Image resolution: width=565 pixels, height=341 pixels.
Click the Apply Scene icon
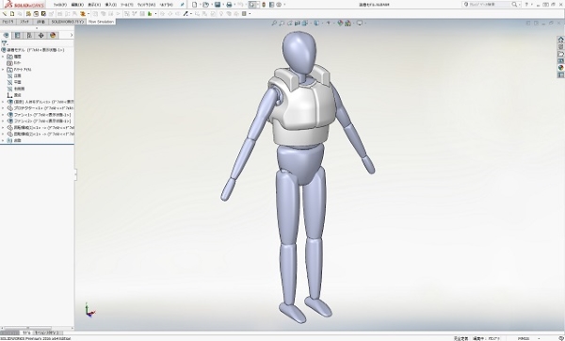click(x=347, y=23)
